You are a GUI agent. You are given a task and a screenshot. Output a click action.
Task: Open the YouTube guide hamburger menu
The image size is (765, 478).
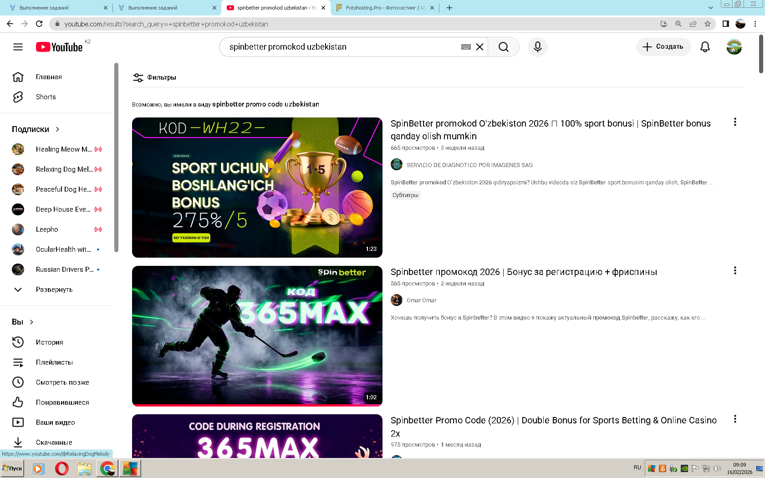(x=18, y=47)
